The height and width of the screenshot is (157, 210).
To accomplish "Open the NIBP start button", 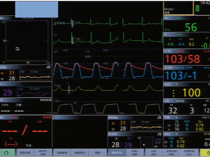I will click(152, 152).
